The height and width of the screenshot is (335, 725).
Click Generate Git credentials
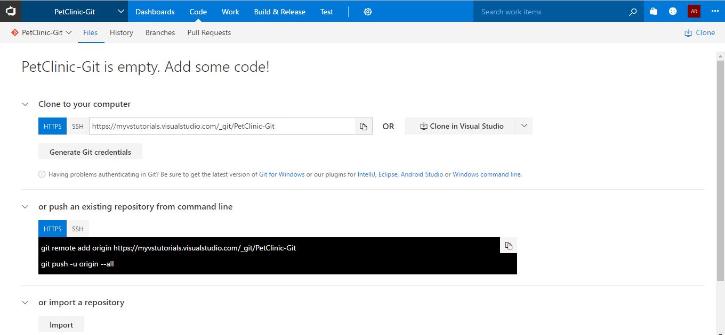[x=90, y=152]
